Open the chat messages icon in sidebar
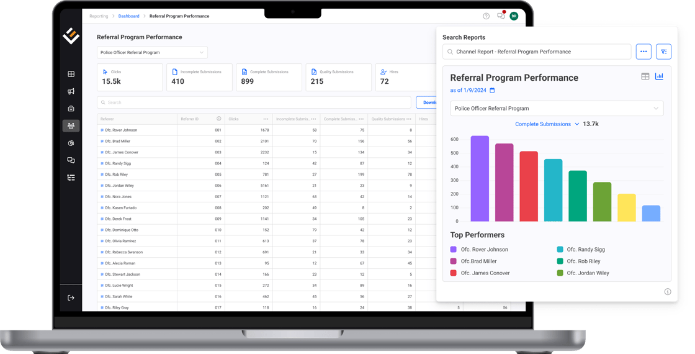The height and width of the screenshot is (354, 695). (x=71, y=160)
